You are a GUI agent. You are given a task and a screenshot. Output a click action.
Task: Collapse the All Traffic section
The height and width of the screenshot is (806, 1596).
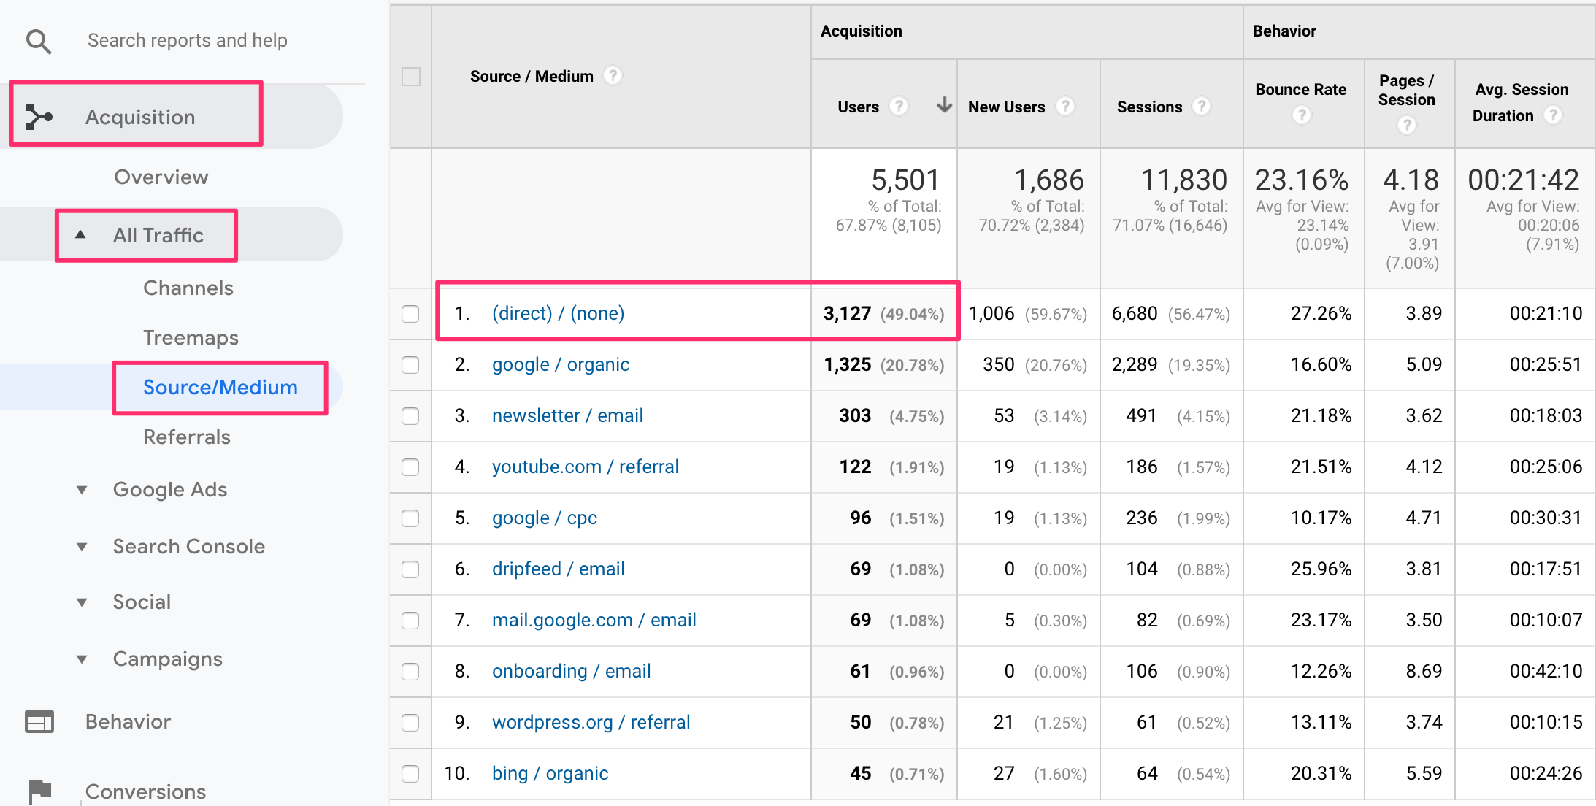click(81, 235)
